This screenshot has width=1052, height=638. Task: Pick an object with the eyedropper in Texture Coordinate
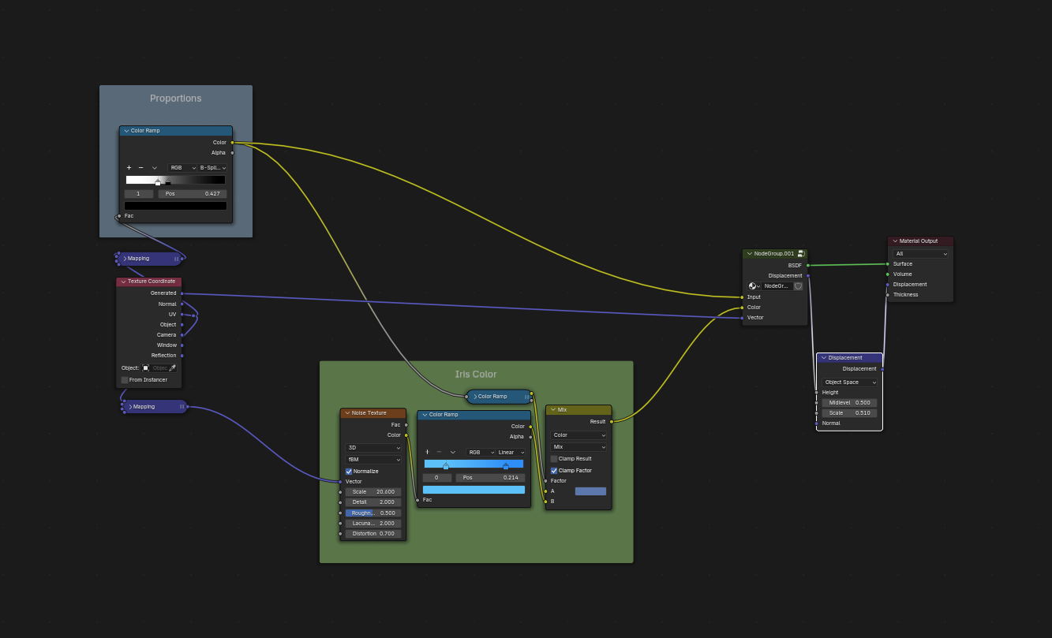[x=172, y=367]
